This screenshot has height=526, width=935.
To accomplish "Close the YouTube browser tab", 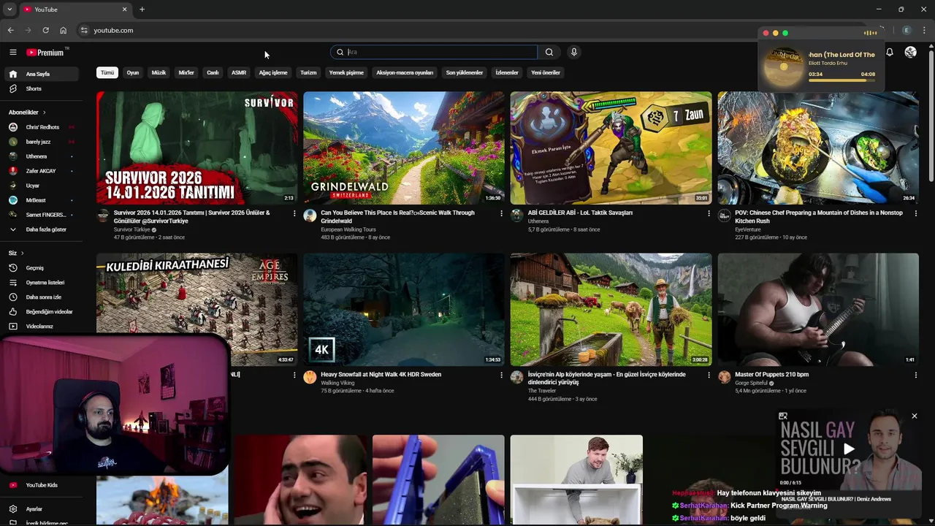I will (x=124, y=9).
